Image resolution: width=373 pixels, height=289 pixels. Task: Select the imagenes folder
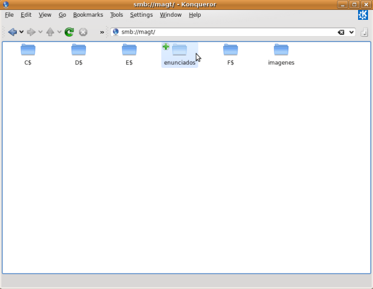(x=281, y=52)
